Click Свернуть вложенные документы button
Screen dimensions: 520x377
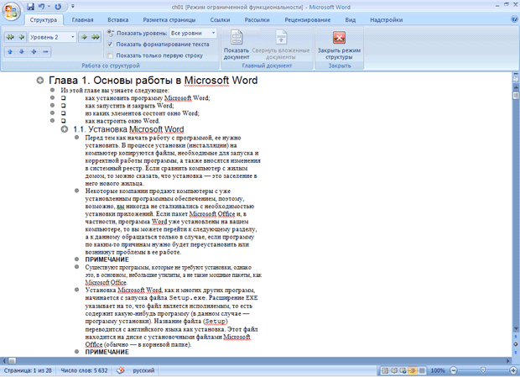pyautogui.click(x=281, y=45)
